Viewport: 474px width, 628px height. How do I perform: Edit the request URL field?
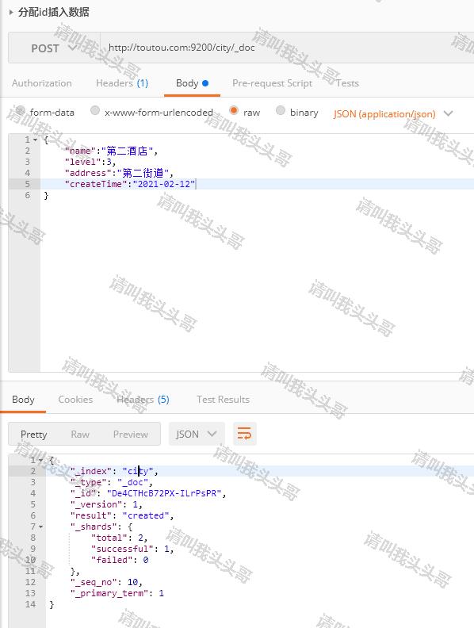click(287, 48)
